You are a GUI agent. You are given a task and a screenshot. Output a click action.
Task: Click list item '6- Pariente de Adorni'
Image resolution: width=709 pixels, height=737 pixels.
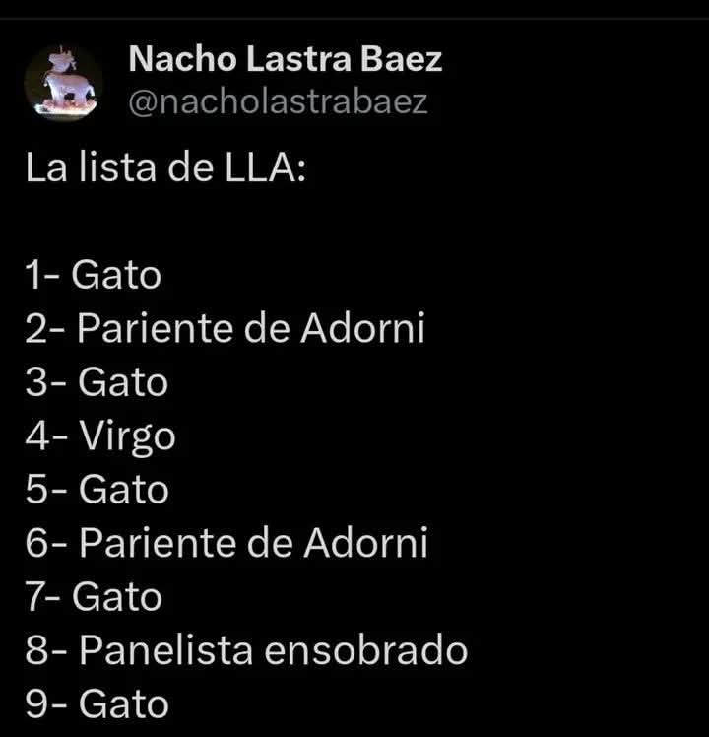(226, 543)
